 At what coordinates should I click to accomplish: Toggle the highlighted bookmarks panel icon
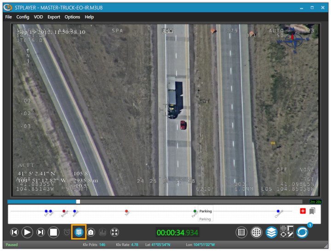[x=79, y=233]
